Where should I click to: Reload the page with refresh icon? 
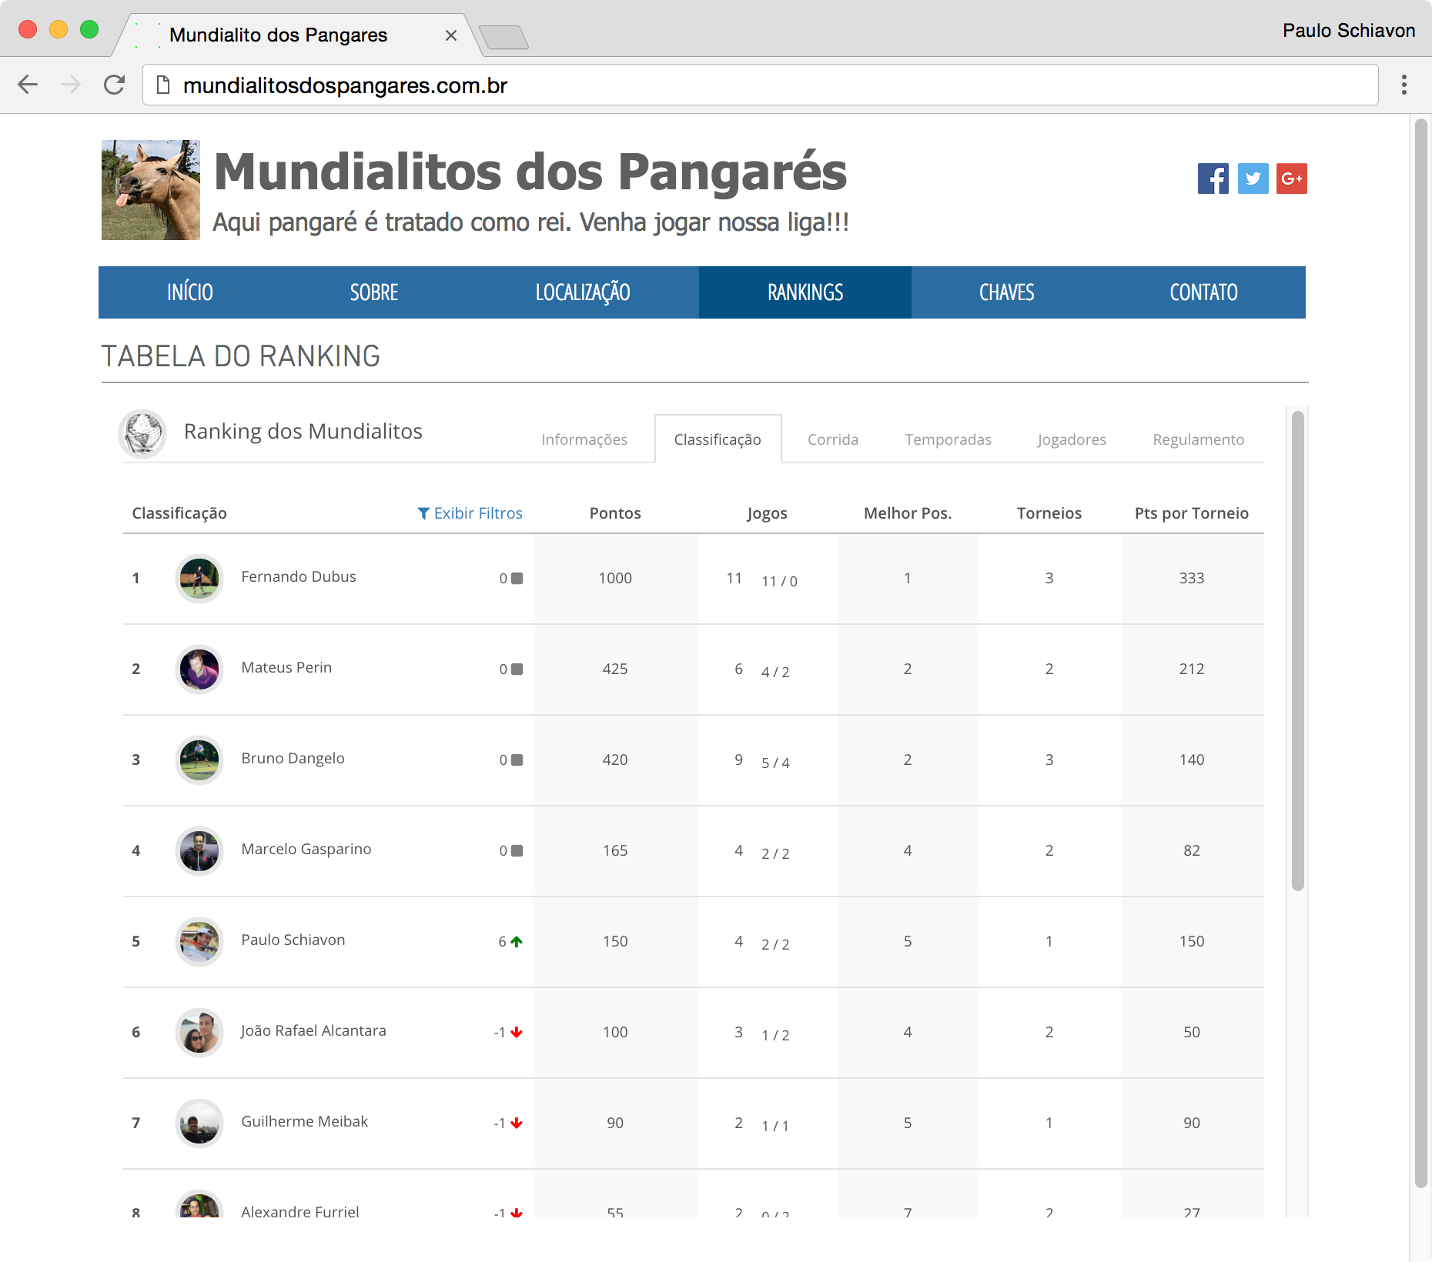coord(114,85)
